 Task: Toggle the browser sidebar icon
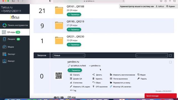coord(13,1)
